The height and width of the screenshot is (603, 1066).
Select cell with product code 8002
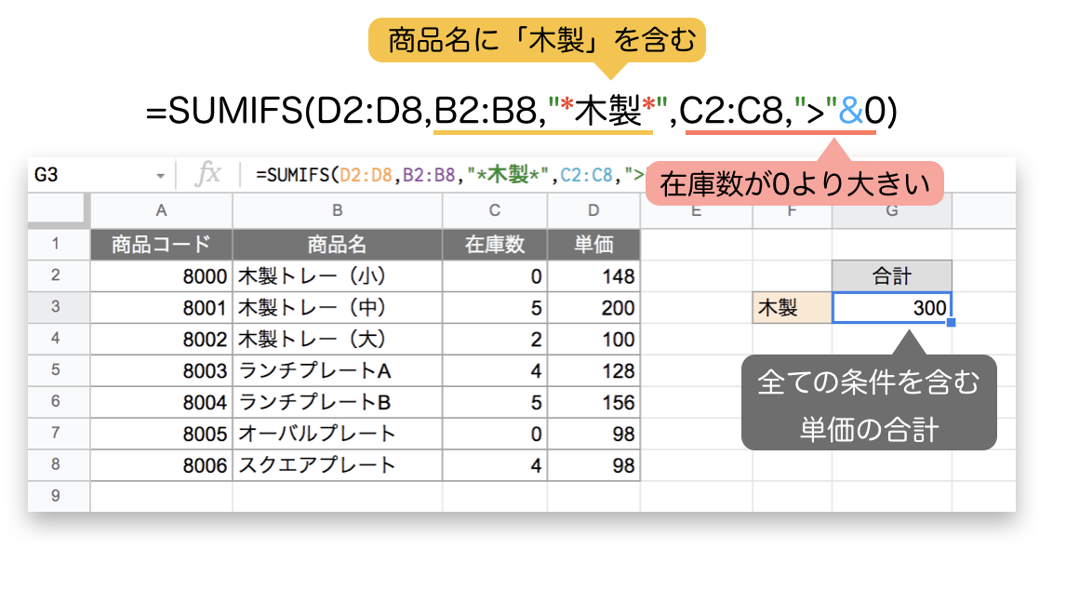(161, 340)
